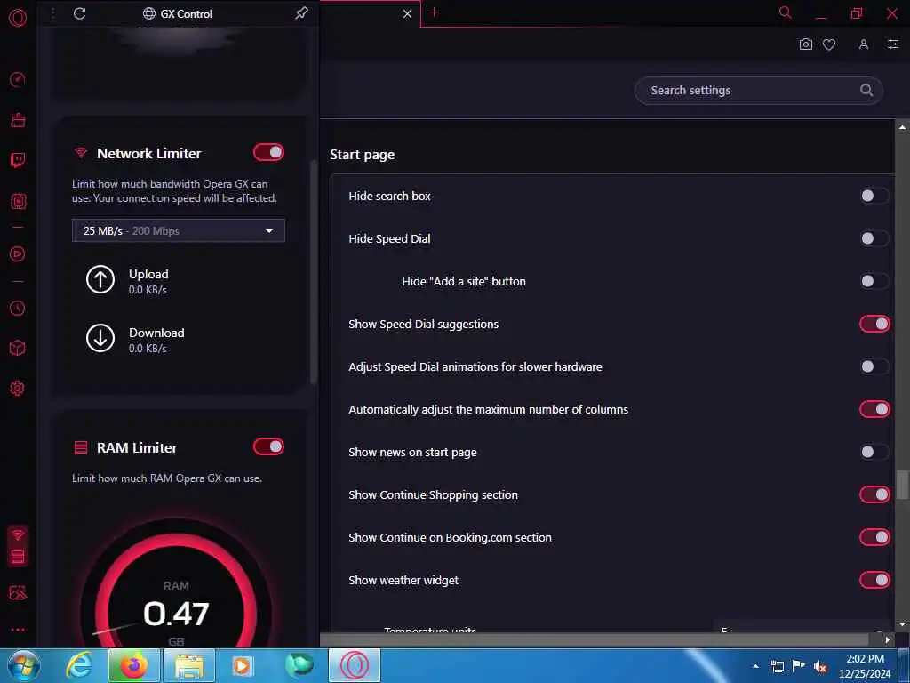Turn off Show Continue Shopping section
This screenshot has height=683, width=910.
[874, 494]
